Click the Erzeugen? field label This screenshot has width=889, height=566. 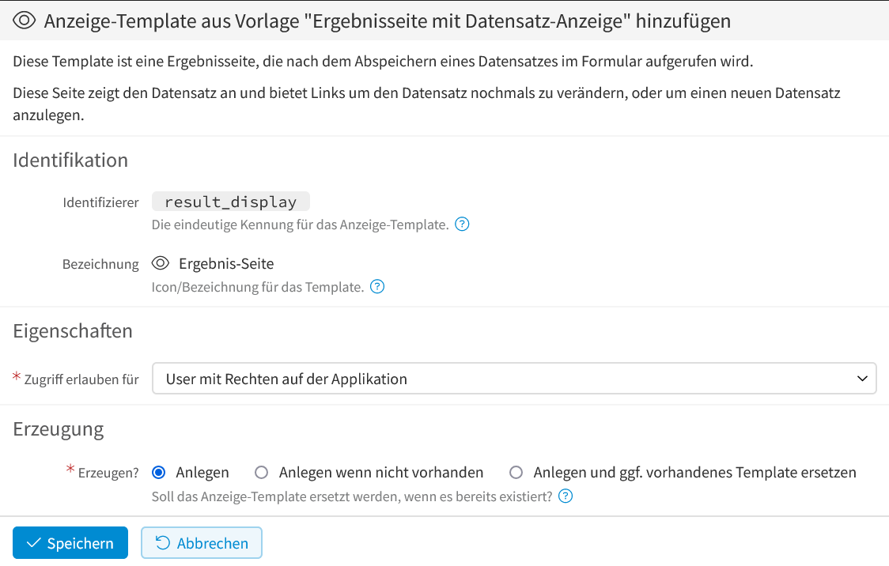108,473
